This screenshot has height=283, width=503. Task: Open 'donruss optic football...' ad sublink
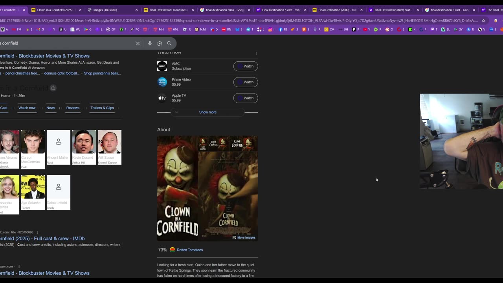pyautogui.click(x=62, y=73)
